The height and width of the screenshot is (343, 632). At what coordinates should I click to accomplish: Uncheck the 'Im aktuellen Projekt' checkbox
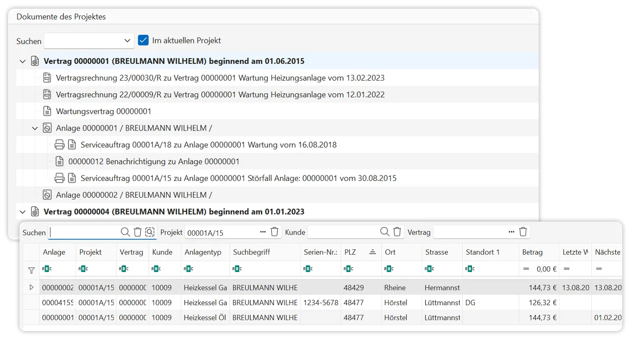tap(143, 41)
